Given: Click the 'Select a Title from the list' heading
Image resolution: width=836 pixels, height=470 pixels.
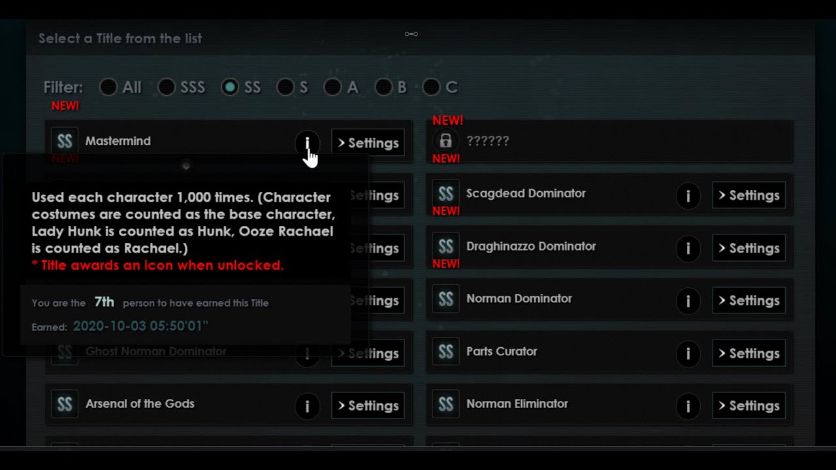Looking at the screenshot, I should pos(120,39).
